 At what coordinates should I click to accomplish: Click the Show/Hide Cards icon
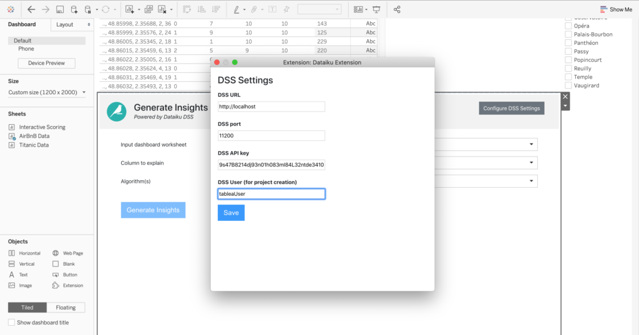358,9
